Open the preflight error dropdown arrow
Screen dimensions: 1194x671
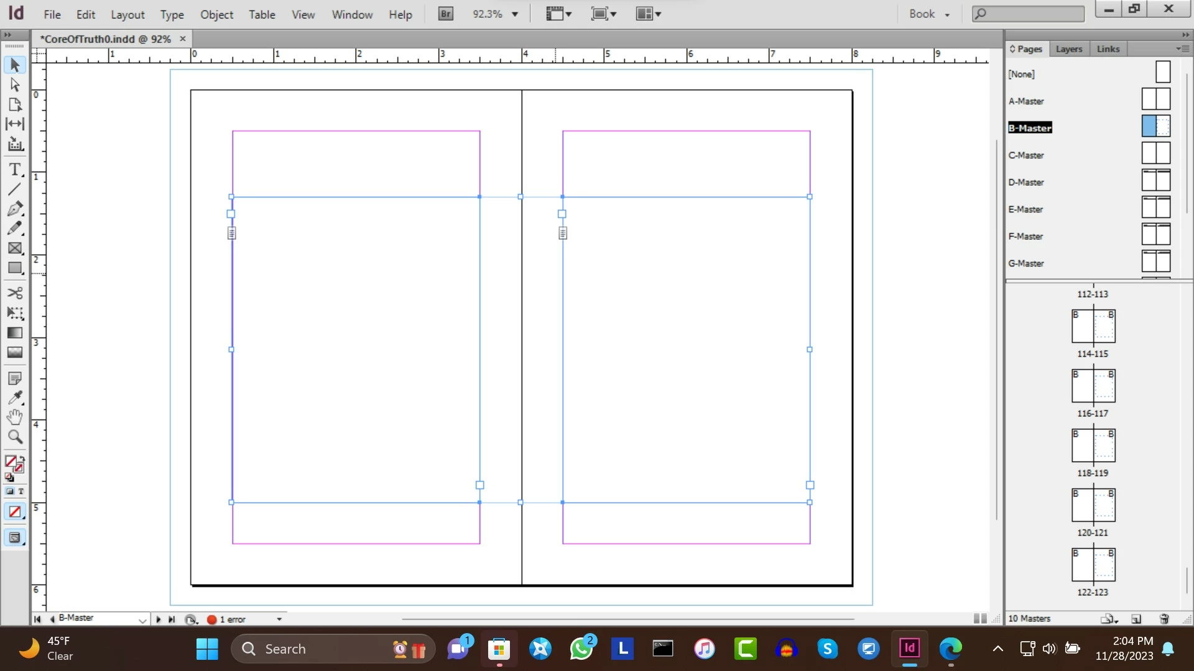[x=279, y=619]
